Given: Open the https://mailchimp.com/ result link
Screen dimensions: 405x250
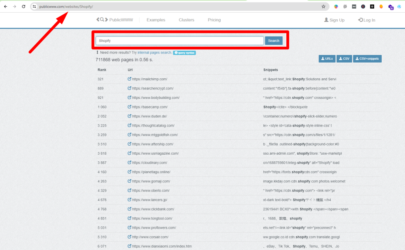Looking at the screenshot, I should [x=150, y=79].
